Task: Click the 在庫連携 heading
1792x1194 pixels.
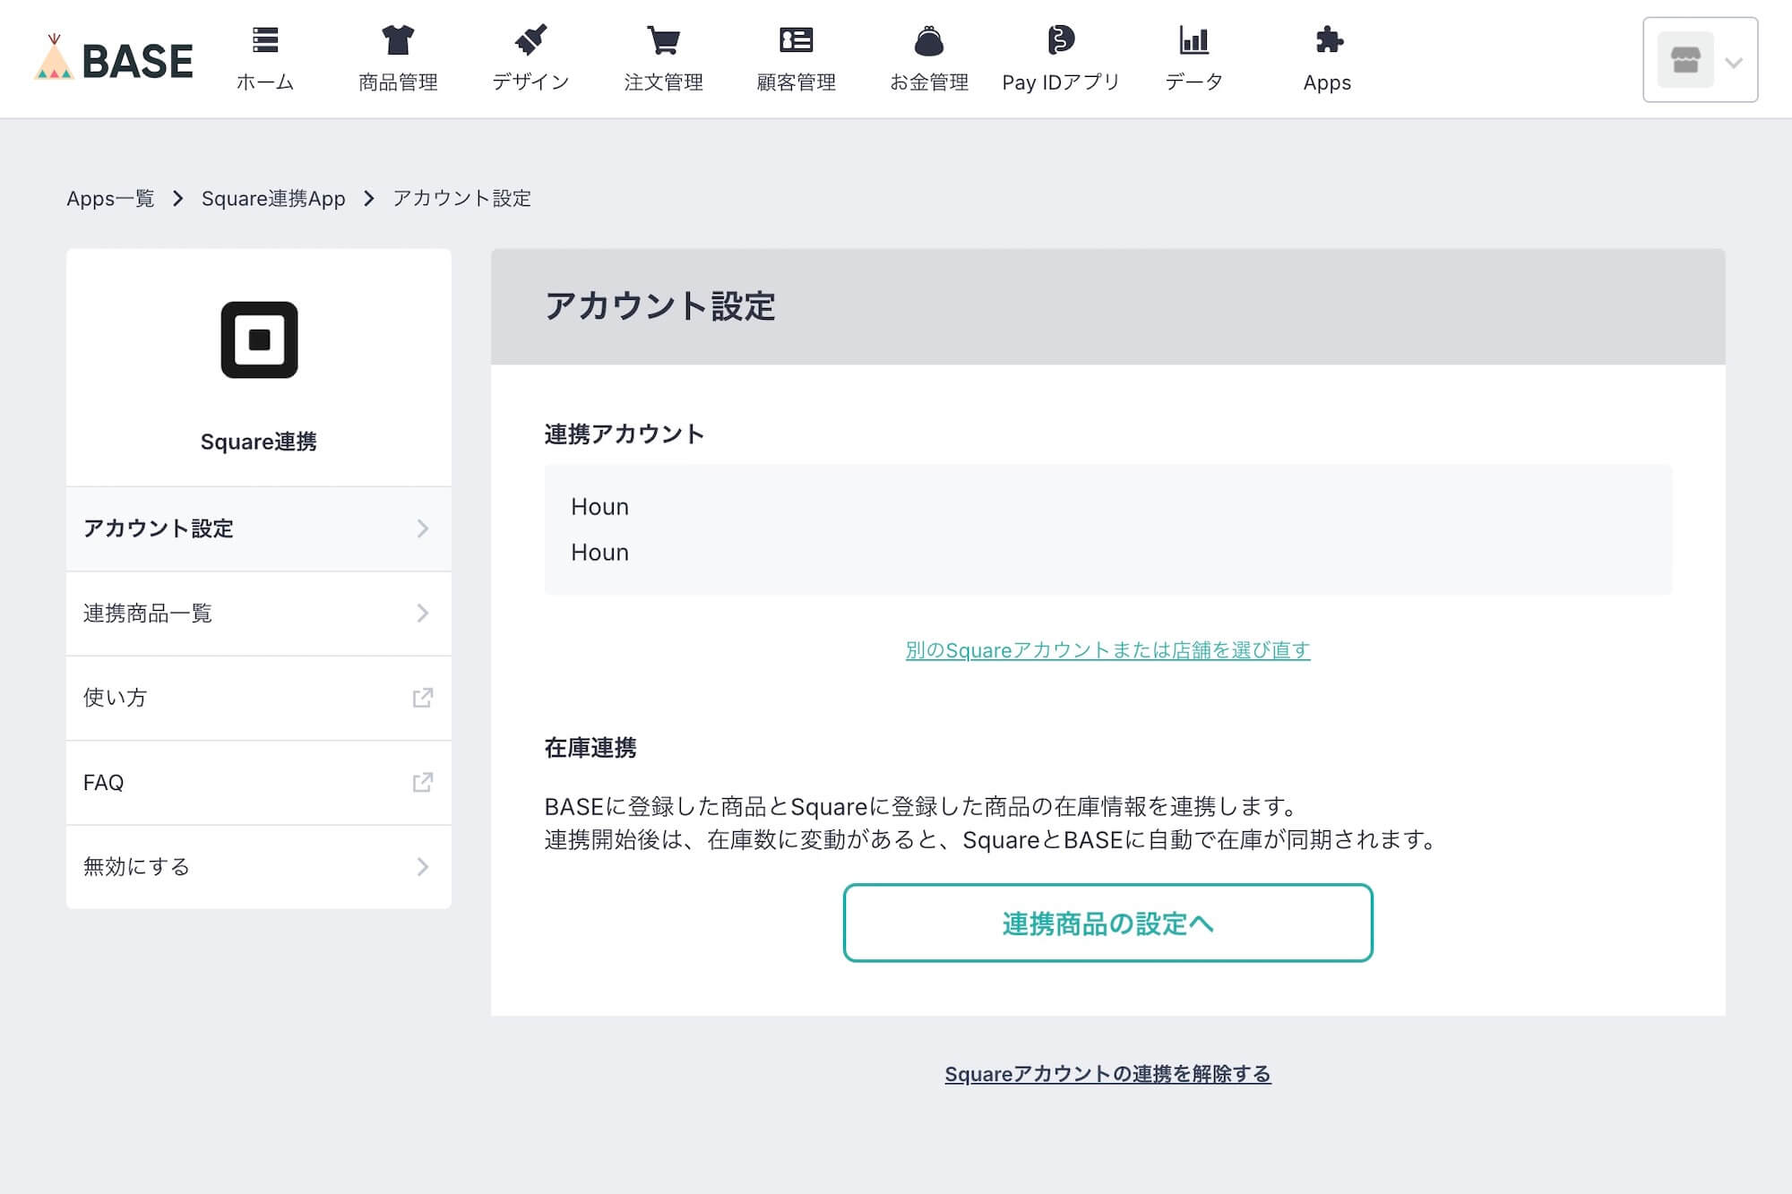Action: point(590,748)
